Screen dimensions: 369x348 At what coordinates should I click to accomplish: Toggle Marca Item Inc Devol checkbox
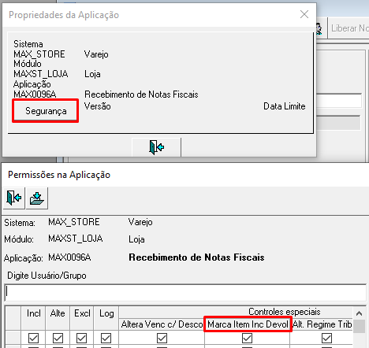coord(247,338)
